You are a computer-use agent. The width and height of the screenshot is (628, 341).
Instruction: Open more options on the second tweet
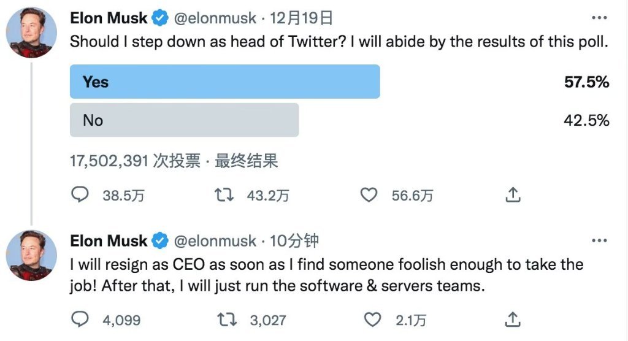(599, 240)
